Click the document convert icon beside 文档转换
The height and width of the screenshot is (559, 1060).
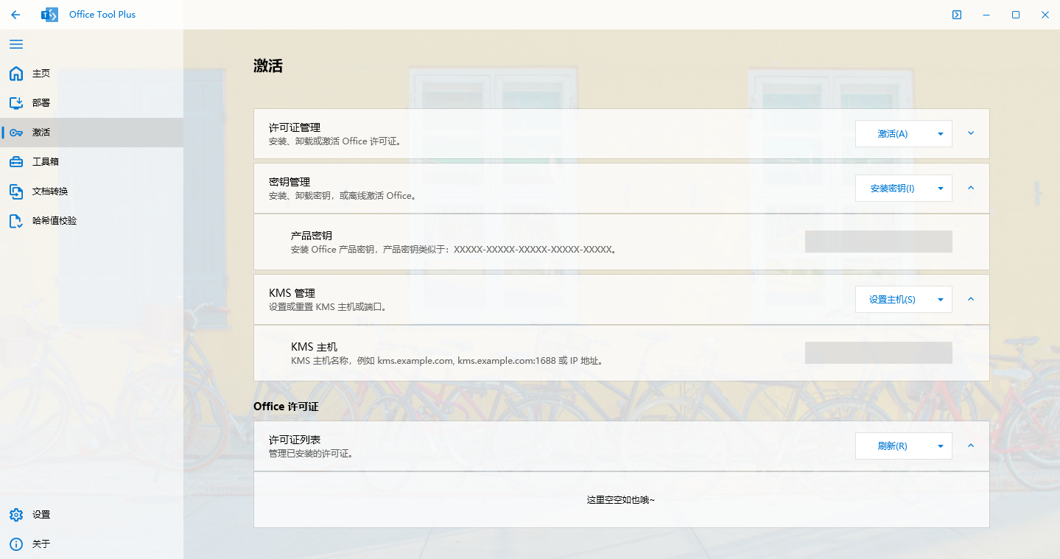(x=16, y=191)
